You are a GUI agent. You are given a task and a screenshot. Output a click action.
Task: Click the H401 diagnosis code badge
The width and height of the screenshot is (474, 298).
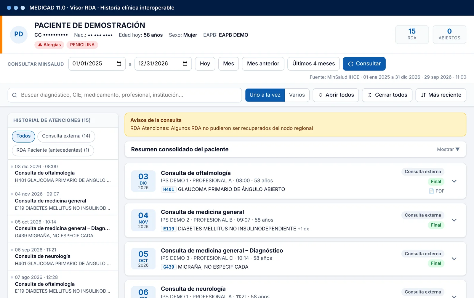click(x=169, y=190)
